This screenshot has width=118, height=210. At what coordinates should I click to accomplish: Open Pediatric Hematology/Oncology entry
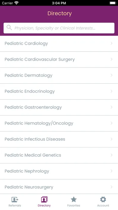point(59,123)
